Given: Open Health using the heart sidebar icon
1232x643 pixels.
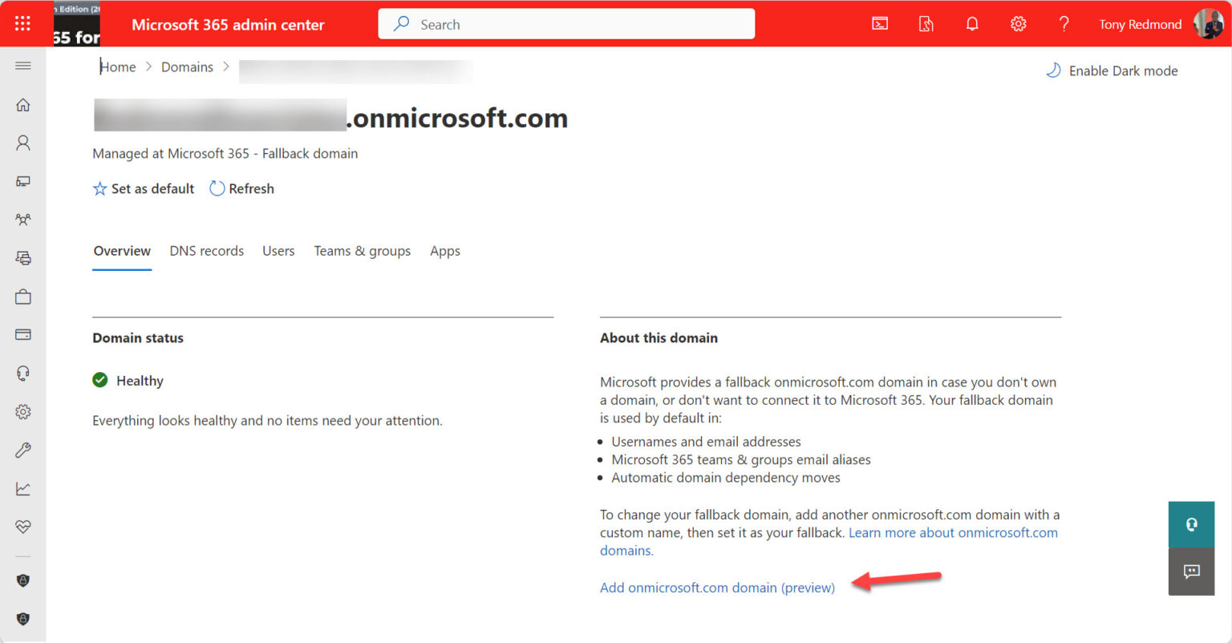Looking at the screenshot, I should tap(22, 526).
